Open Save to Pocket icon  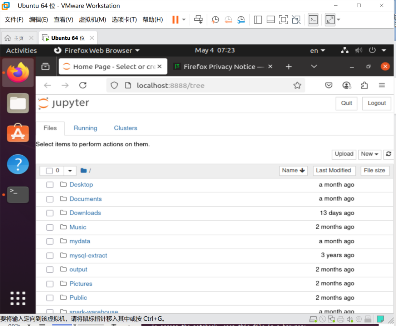(x=328, y=86)
